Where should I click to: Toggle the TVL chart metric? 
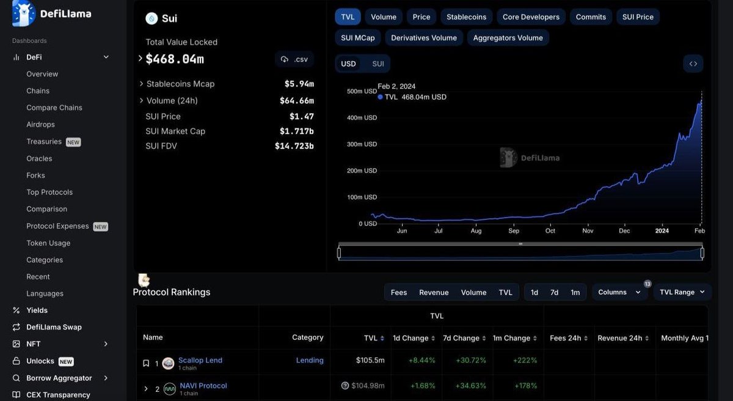point(348,17)
